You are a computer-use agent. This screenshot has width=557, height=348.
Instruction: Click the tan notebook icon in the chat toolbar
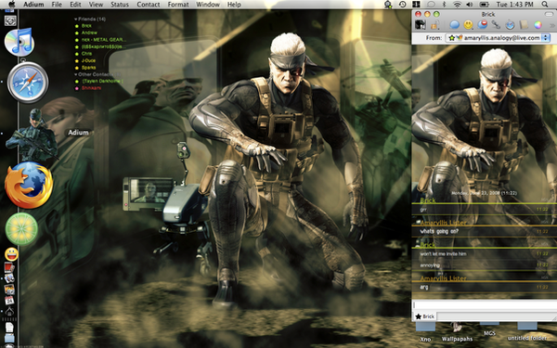[x=524, y=24]
